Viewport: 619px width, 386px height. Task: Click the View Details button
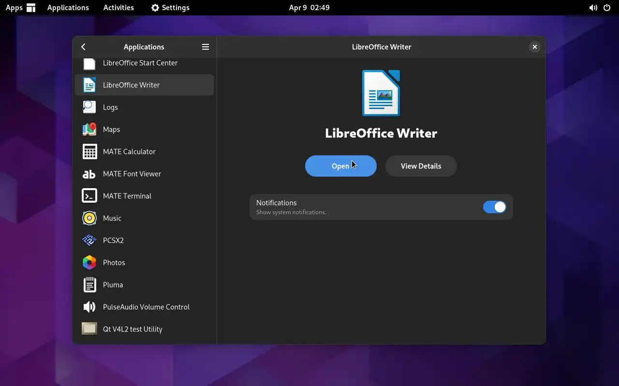pos(421,166)
